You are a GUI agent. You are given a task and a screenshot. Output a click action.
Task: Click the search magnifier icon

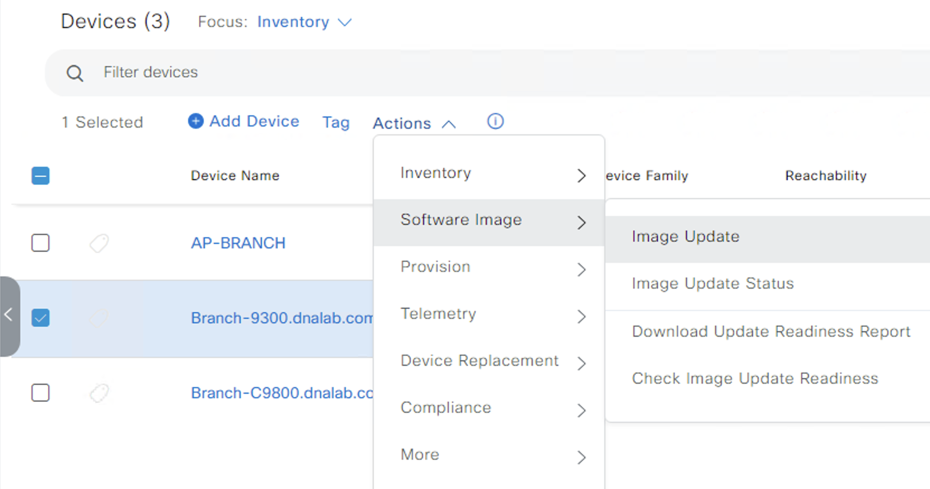coord(75,73)
